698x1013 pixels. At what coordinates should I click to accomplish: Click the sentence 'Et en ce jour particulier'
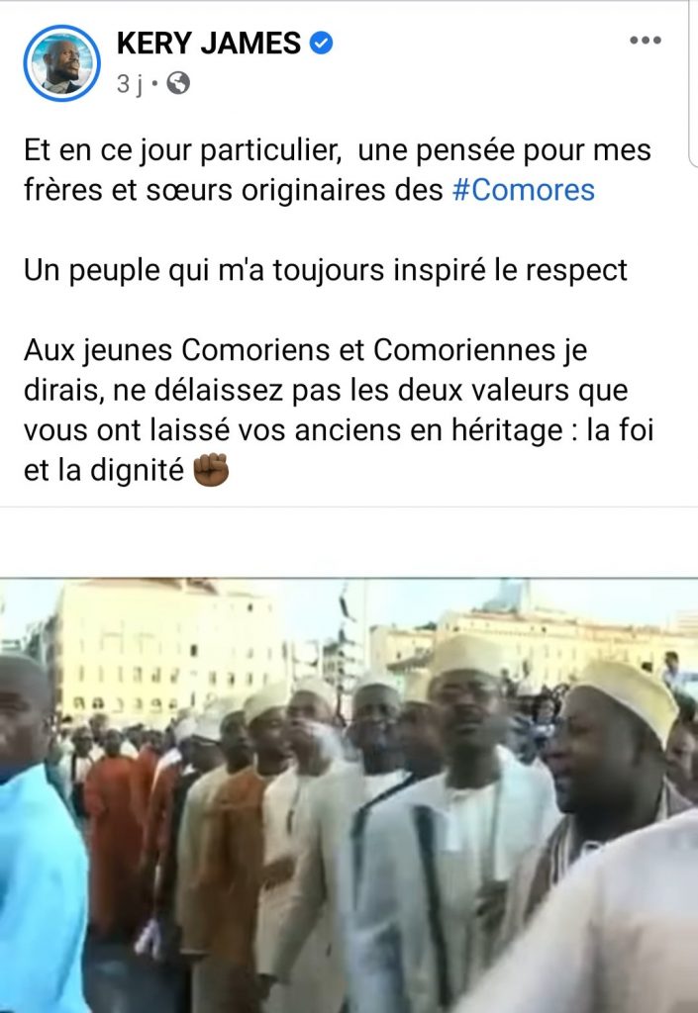[182, 150]
